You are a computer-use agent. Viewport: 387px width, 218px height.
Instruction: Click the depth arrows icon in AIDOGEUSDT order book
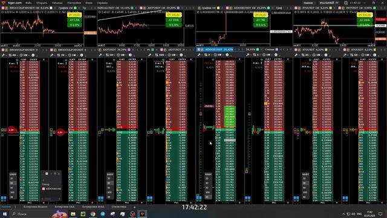pos(206,54)
